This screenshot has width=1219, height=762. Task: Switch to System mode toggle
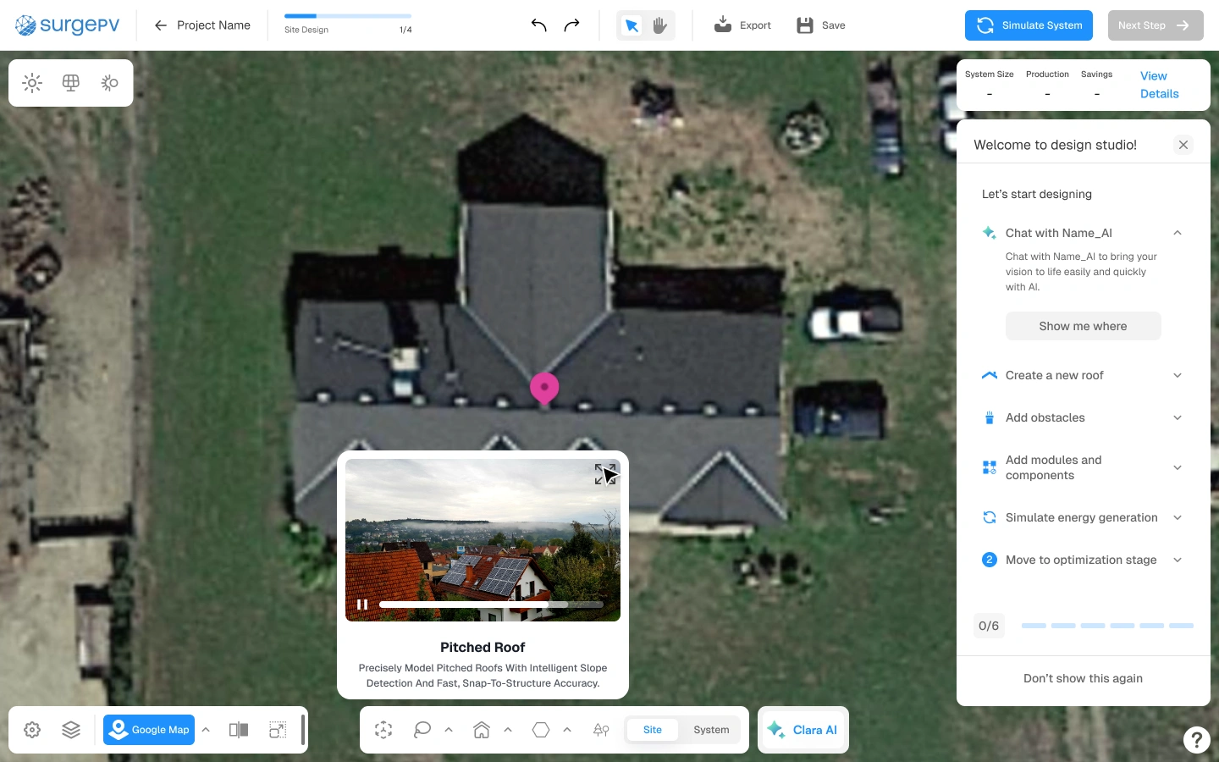coord(711,730)
